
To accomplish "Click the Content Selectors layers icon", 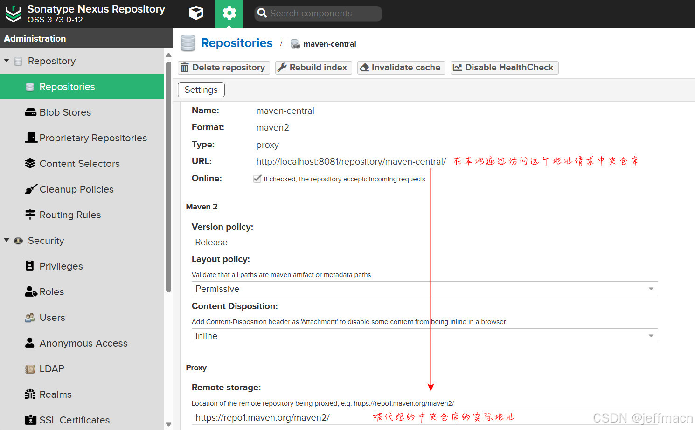I will tap(30, 163).
